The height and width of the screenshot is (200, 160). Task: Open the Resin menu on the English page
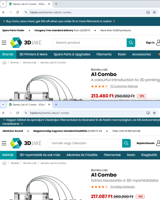pos(122,54)
